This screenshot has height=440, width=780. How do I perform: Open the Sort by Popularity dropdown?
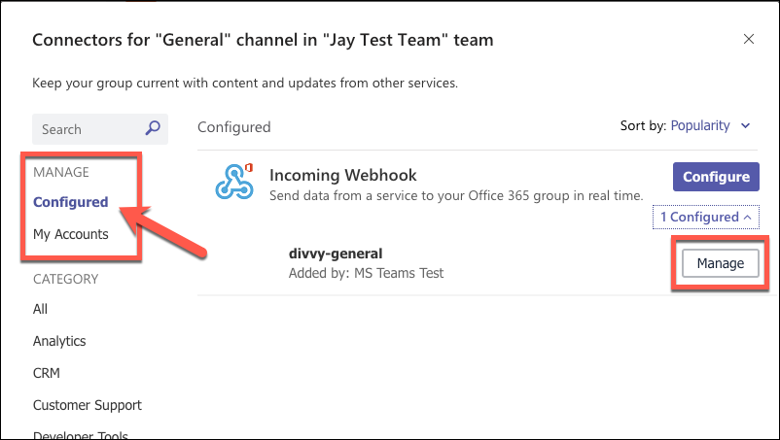[710, 125]
